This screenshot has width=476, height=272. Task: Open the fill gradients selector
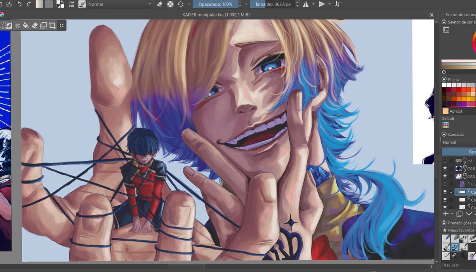tap(39, 4)
